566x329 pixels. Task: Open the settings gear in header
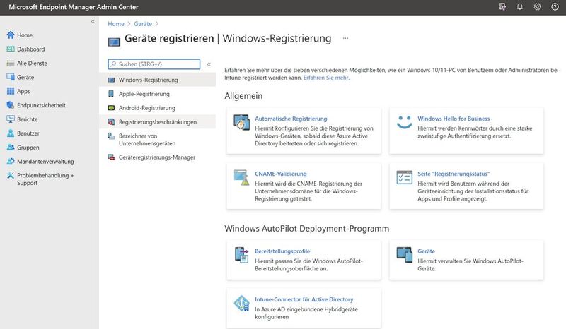point(538,7)
